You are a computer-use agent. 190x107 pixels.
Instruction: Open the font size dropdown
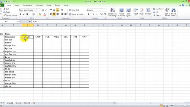pos(40,10)
